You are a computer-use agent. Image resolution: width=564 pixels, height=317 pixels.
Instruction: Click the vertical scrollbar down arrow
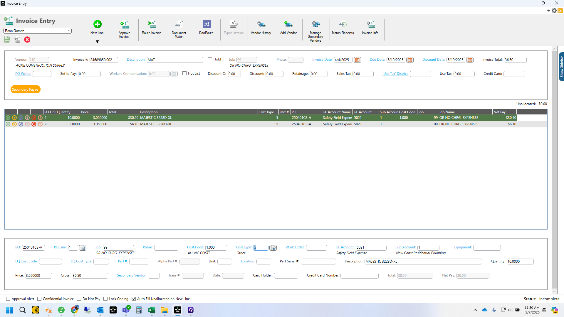coord(554,291)
